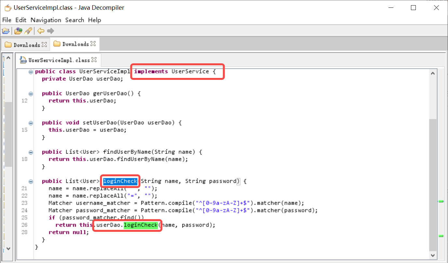Click the lower green overview ruler marker
448x263 pixels.
click(x=441, y=236)
